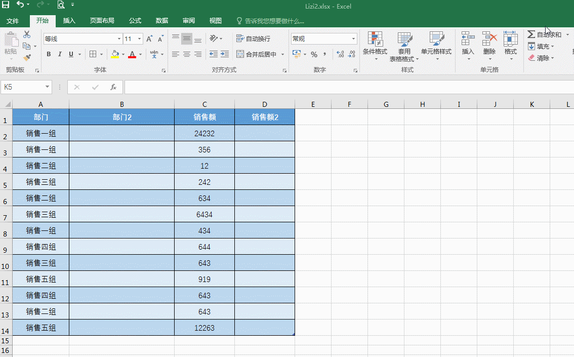Open the font size dropdown showing 11
The width and height of the screenshot is (574, 357).
point(140,39)
